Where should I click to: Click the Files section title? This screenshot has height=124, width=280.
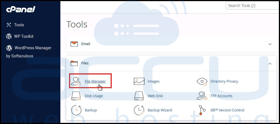85,63
